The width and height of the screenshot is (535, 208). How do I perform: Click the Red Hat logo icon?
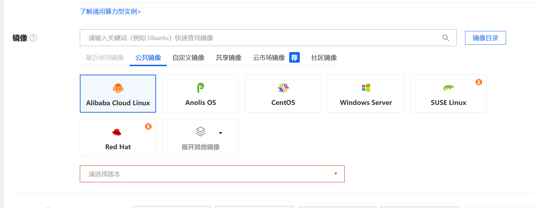click(117, 132)
